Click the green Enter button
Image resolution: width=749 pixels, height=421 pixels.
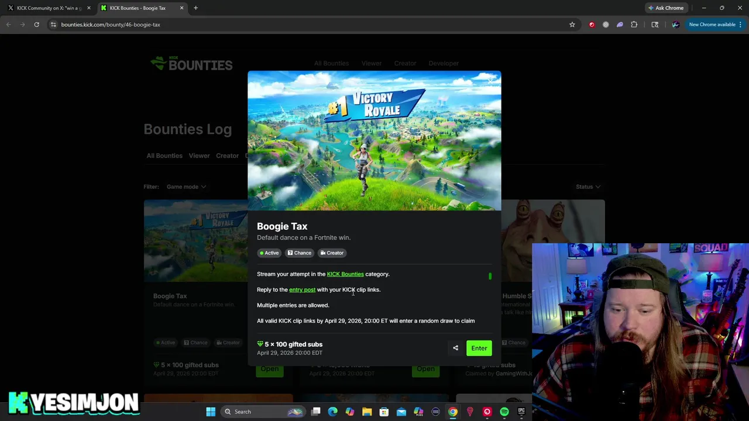[479, 348]
